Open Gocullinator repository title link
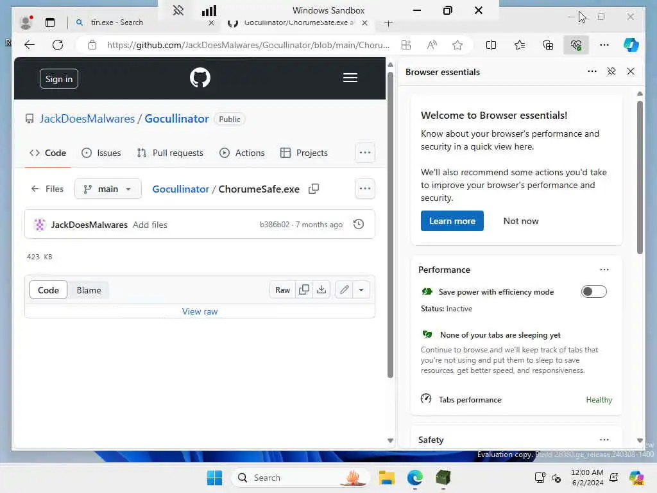Image resolution: width=657 pixels, height=493 pixels. 176,119
